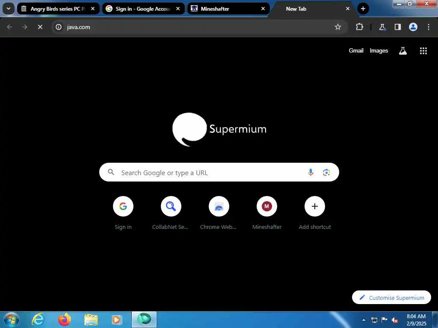Screen dimensions: 438x328
Task: Open the CollabNet Se... shortcut
Action: click(171, 213)
